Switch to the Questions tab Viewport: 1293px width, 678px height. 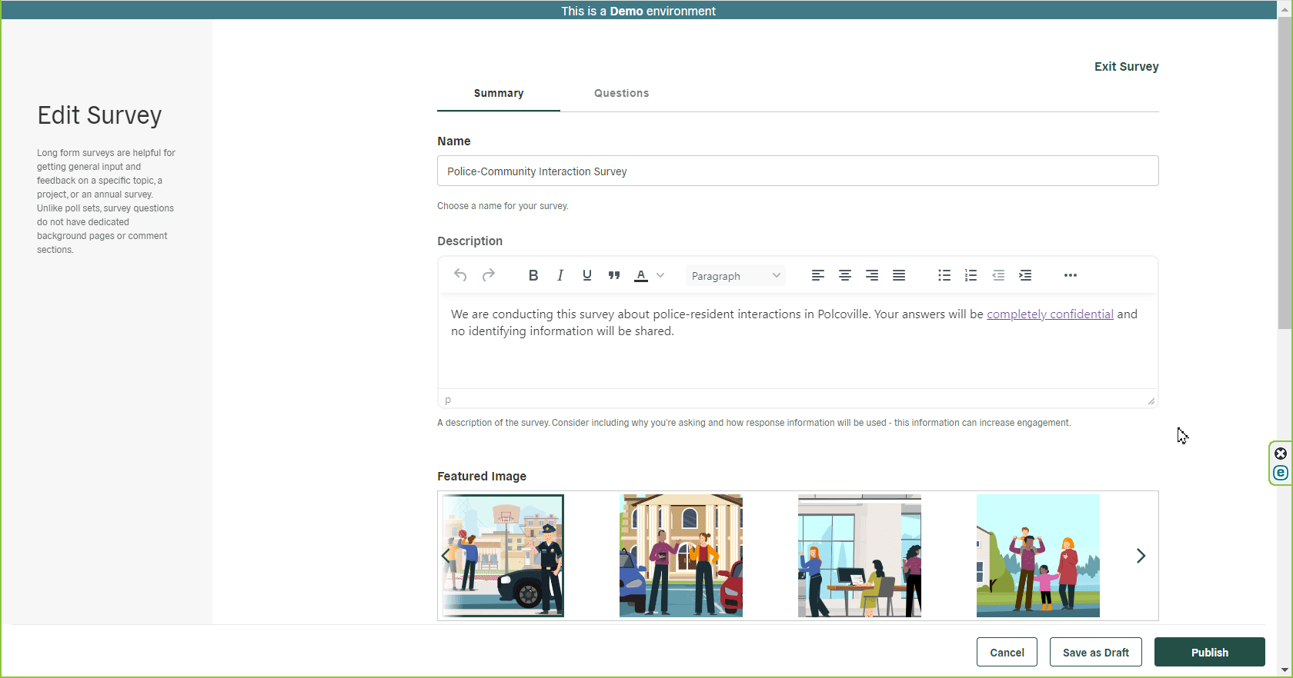click(621, 93)
